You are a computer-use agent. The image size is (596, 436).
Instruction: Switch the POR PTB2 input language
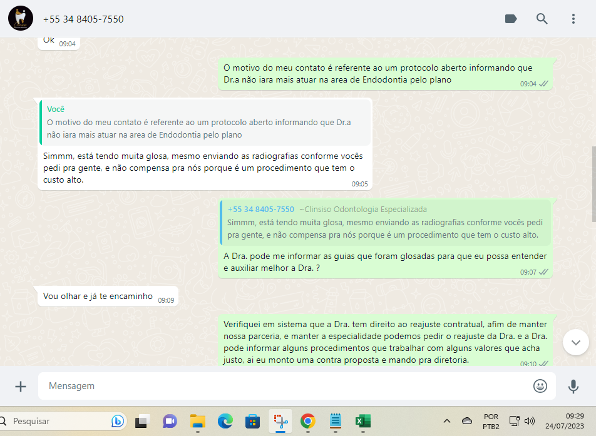click(x=491, y=421)
